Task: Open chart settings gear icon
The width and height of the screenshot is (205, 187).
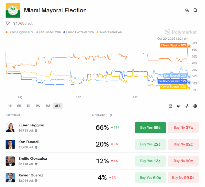Action: pos(195,106)
